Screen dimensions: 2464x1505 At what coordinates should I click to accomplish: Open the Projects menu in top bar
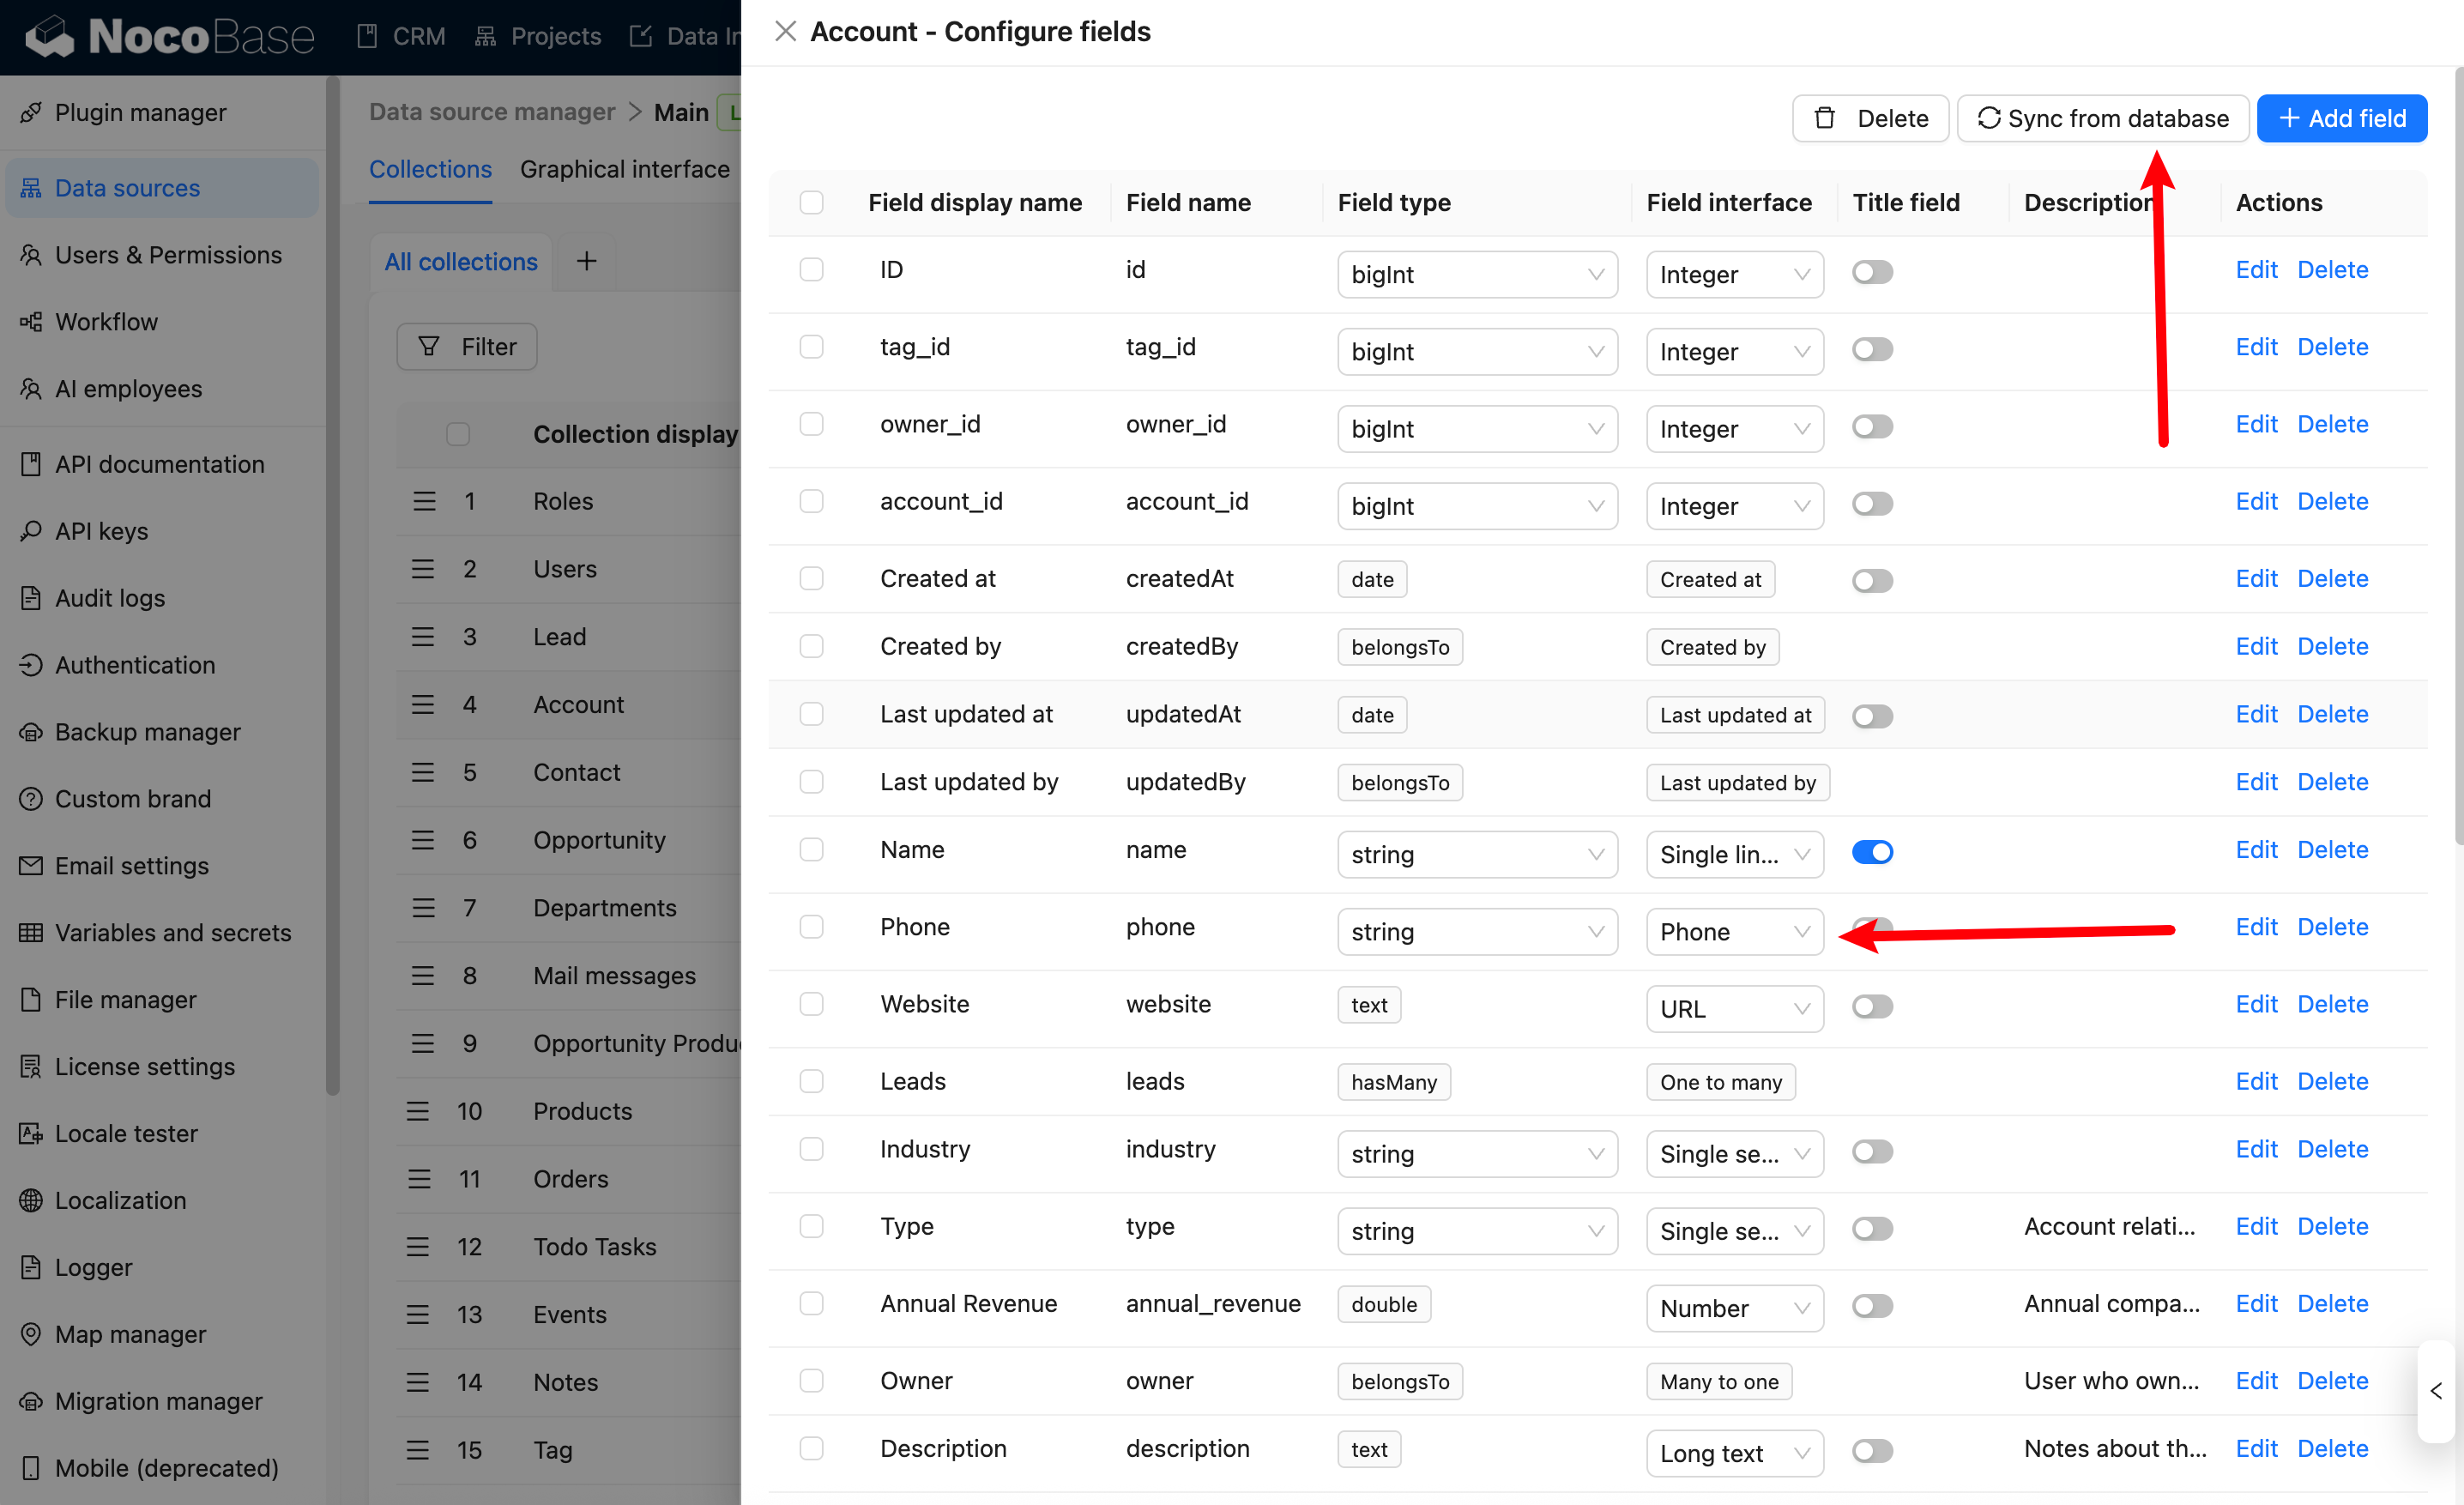pos(538,36)
